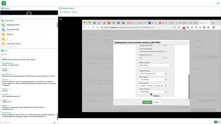Open the browser three-dot menu

[x=218, y=28]
